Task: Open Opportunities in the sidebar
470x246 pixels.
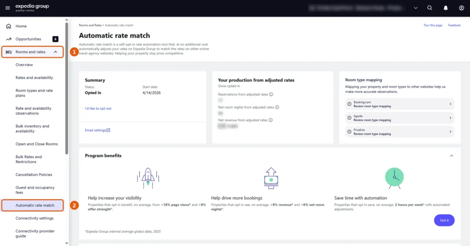Action: [28, 39]
